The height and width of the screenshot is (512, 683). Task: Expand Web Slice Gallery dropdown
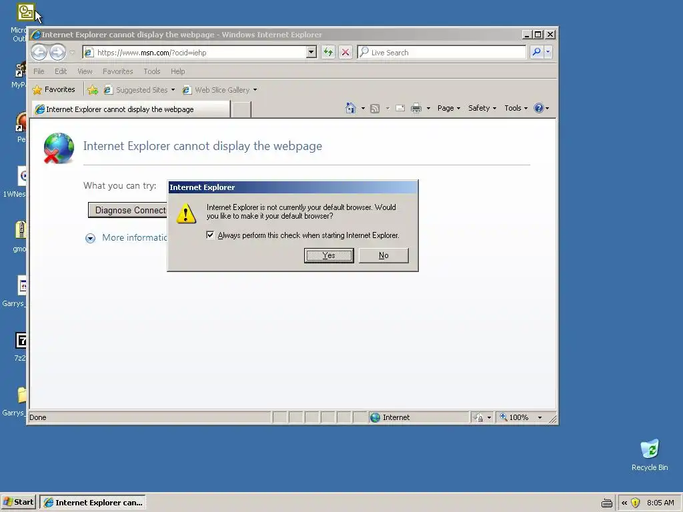tap(255, 90)
